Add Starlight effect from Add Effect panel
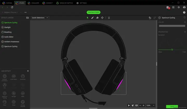 pyautogui.click(x=14, y=94)
